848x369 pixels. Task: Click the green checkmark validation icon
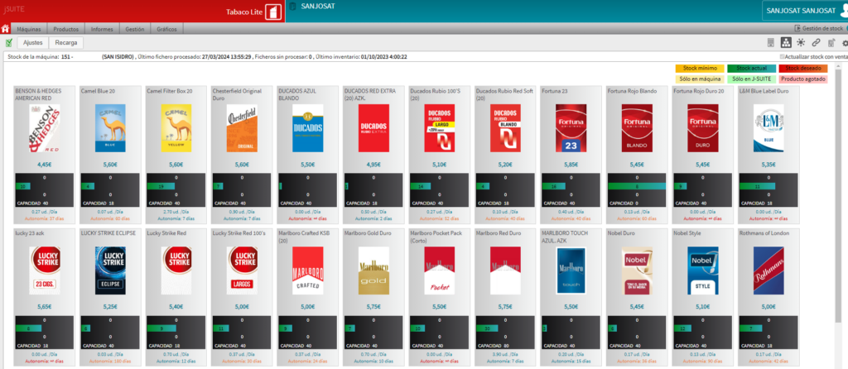(8, 43)
